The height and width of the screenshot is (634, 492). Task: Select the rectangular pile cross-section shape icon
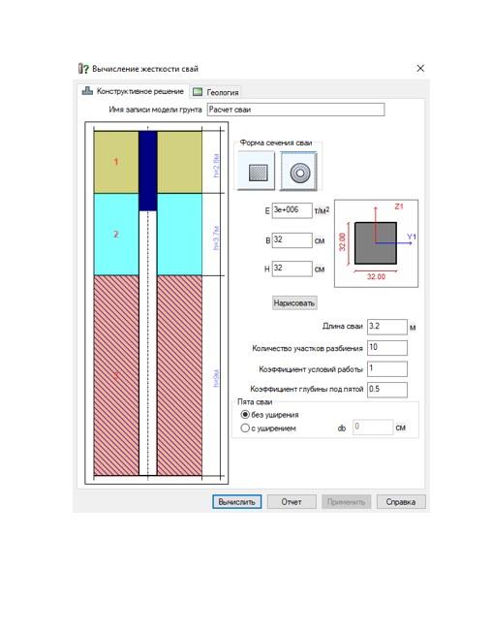[256, 171]
